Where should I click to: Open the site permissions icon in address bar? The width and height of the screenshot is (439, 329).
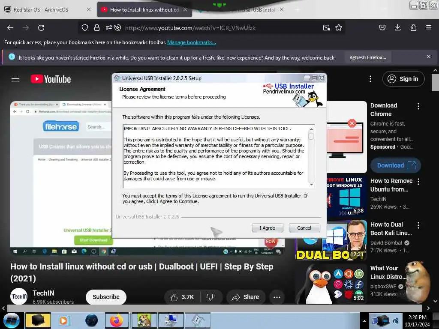pos(108,28)
